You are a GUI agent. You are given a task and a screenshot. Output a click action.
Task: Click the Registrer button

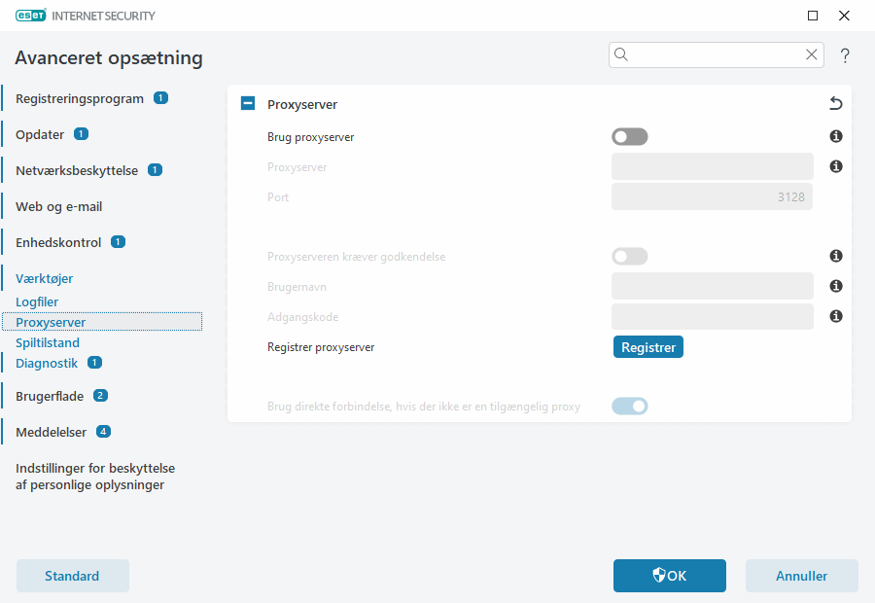tap(647, 346)
